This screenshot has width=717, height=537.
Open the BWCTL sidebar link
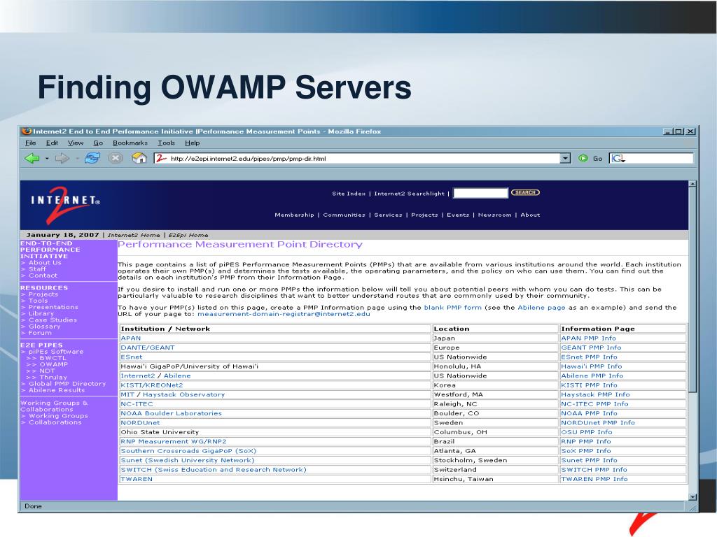click(53, 358)
